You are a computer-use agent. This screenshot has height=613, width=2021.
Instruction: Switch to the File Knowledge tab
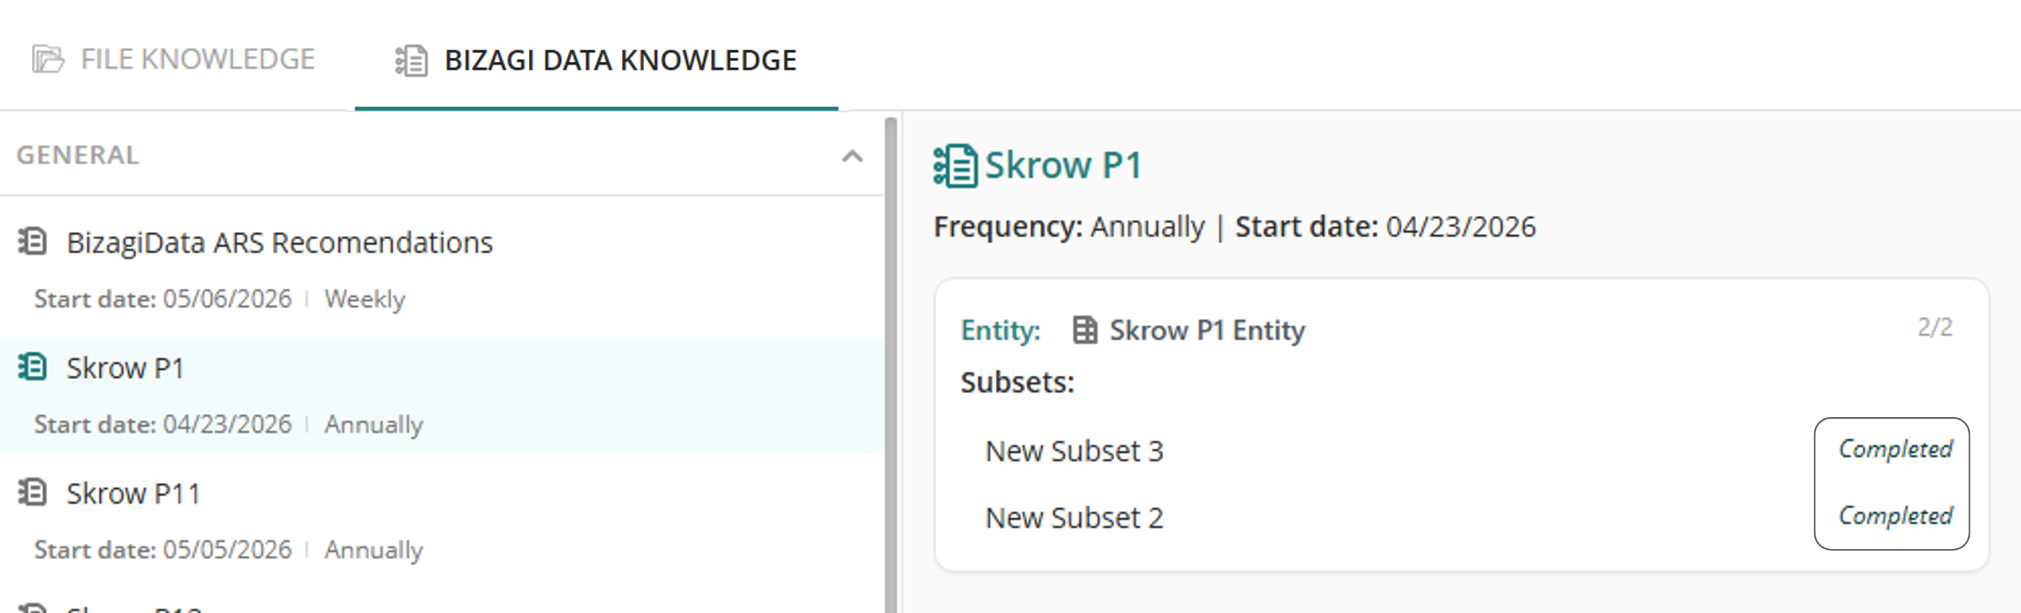173,59
